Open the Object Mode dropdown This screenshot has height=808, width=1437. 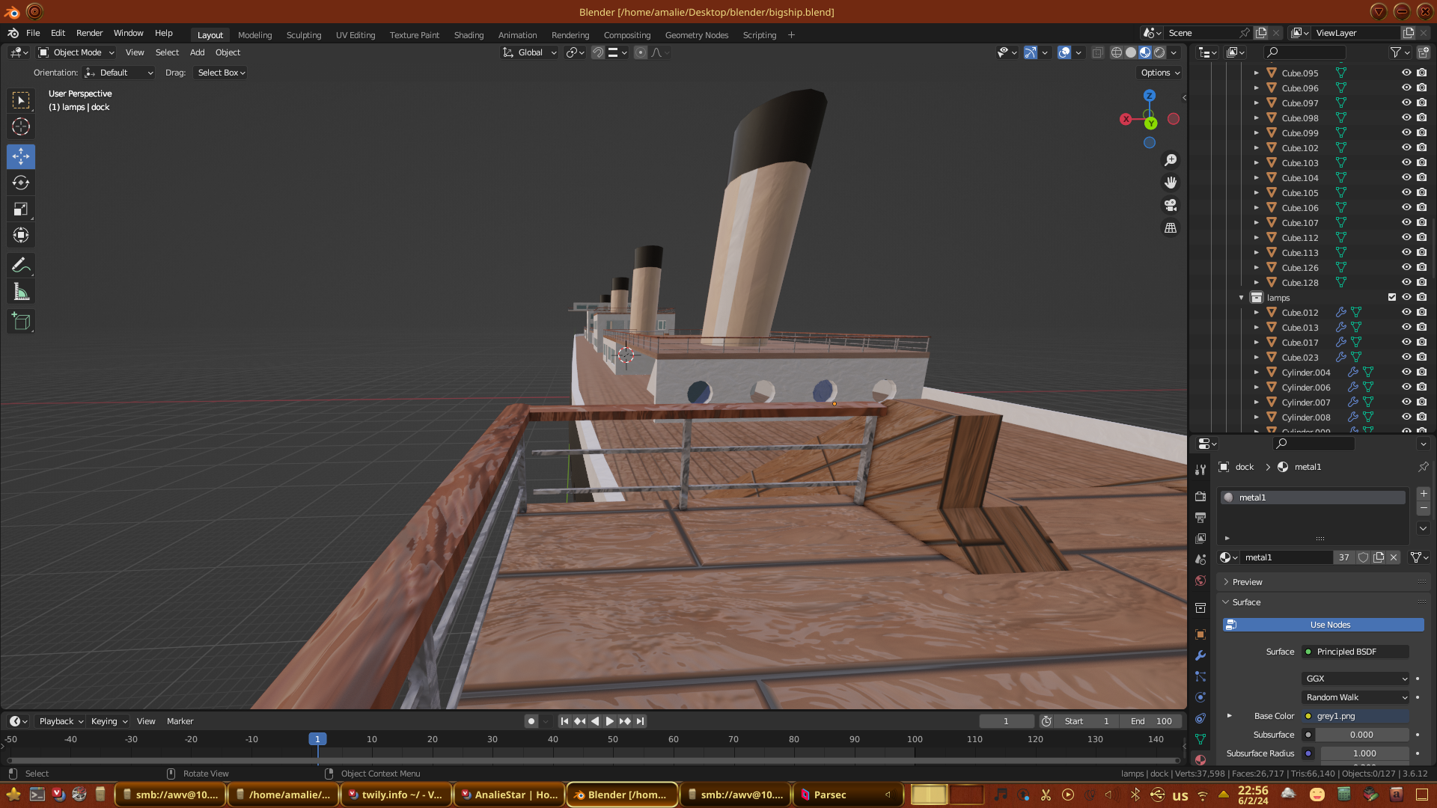76,52
